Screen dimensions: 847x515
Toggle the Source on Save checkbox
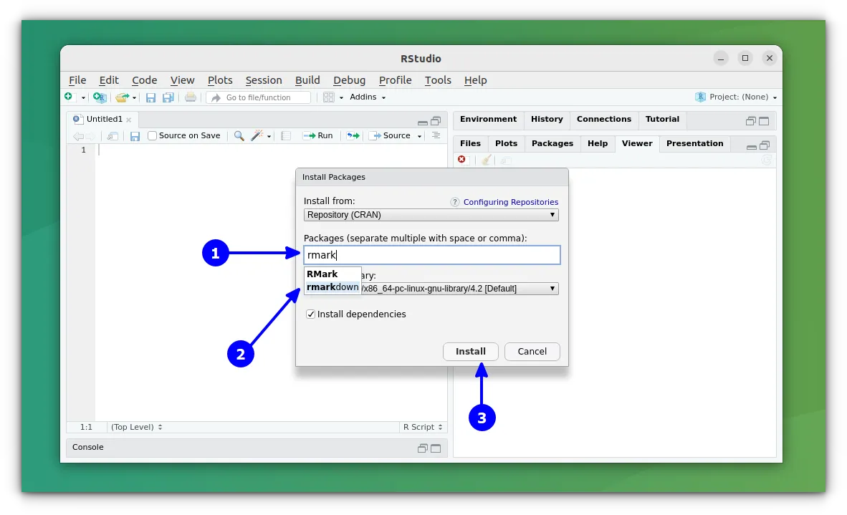click(152, 136)
